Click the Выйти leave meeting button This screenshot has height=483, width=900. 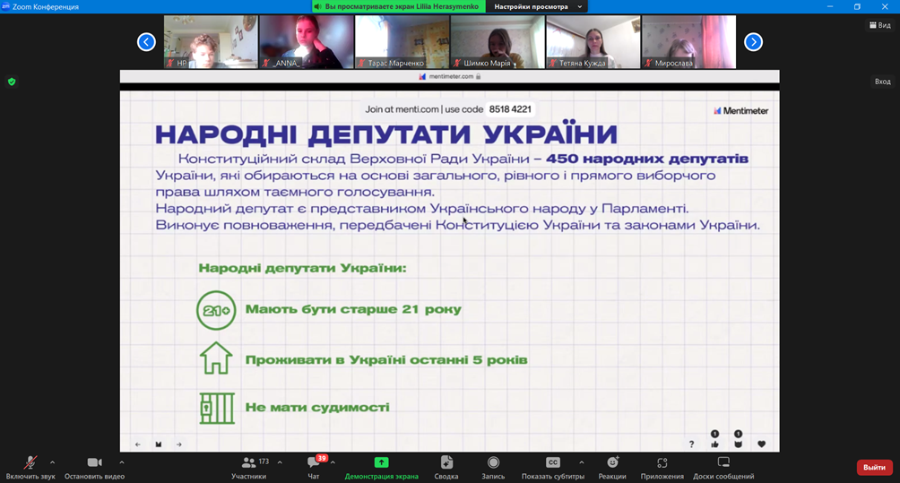874,467
